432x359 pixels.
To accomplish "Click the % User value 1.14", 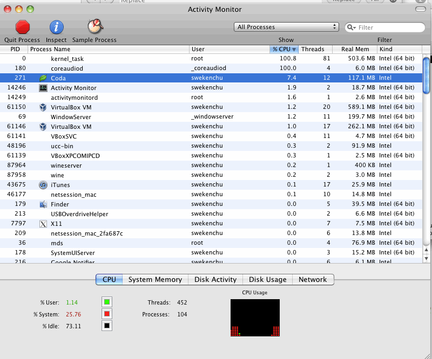I will tap(72, 302).
